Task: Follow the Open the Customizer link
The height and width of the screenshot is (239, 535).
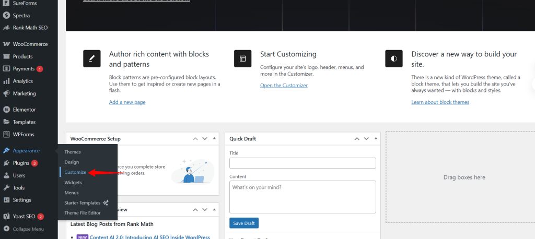Action: coord(284,85)
